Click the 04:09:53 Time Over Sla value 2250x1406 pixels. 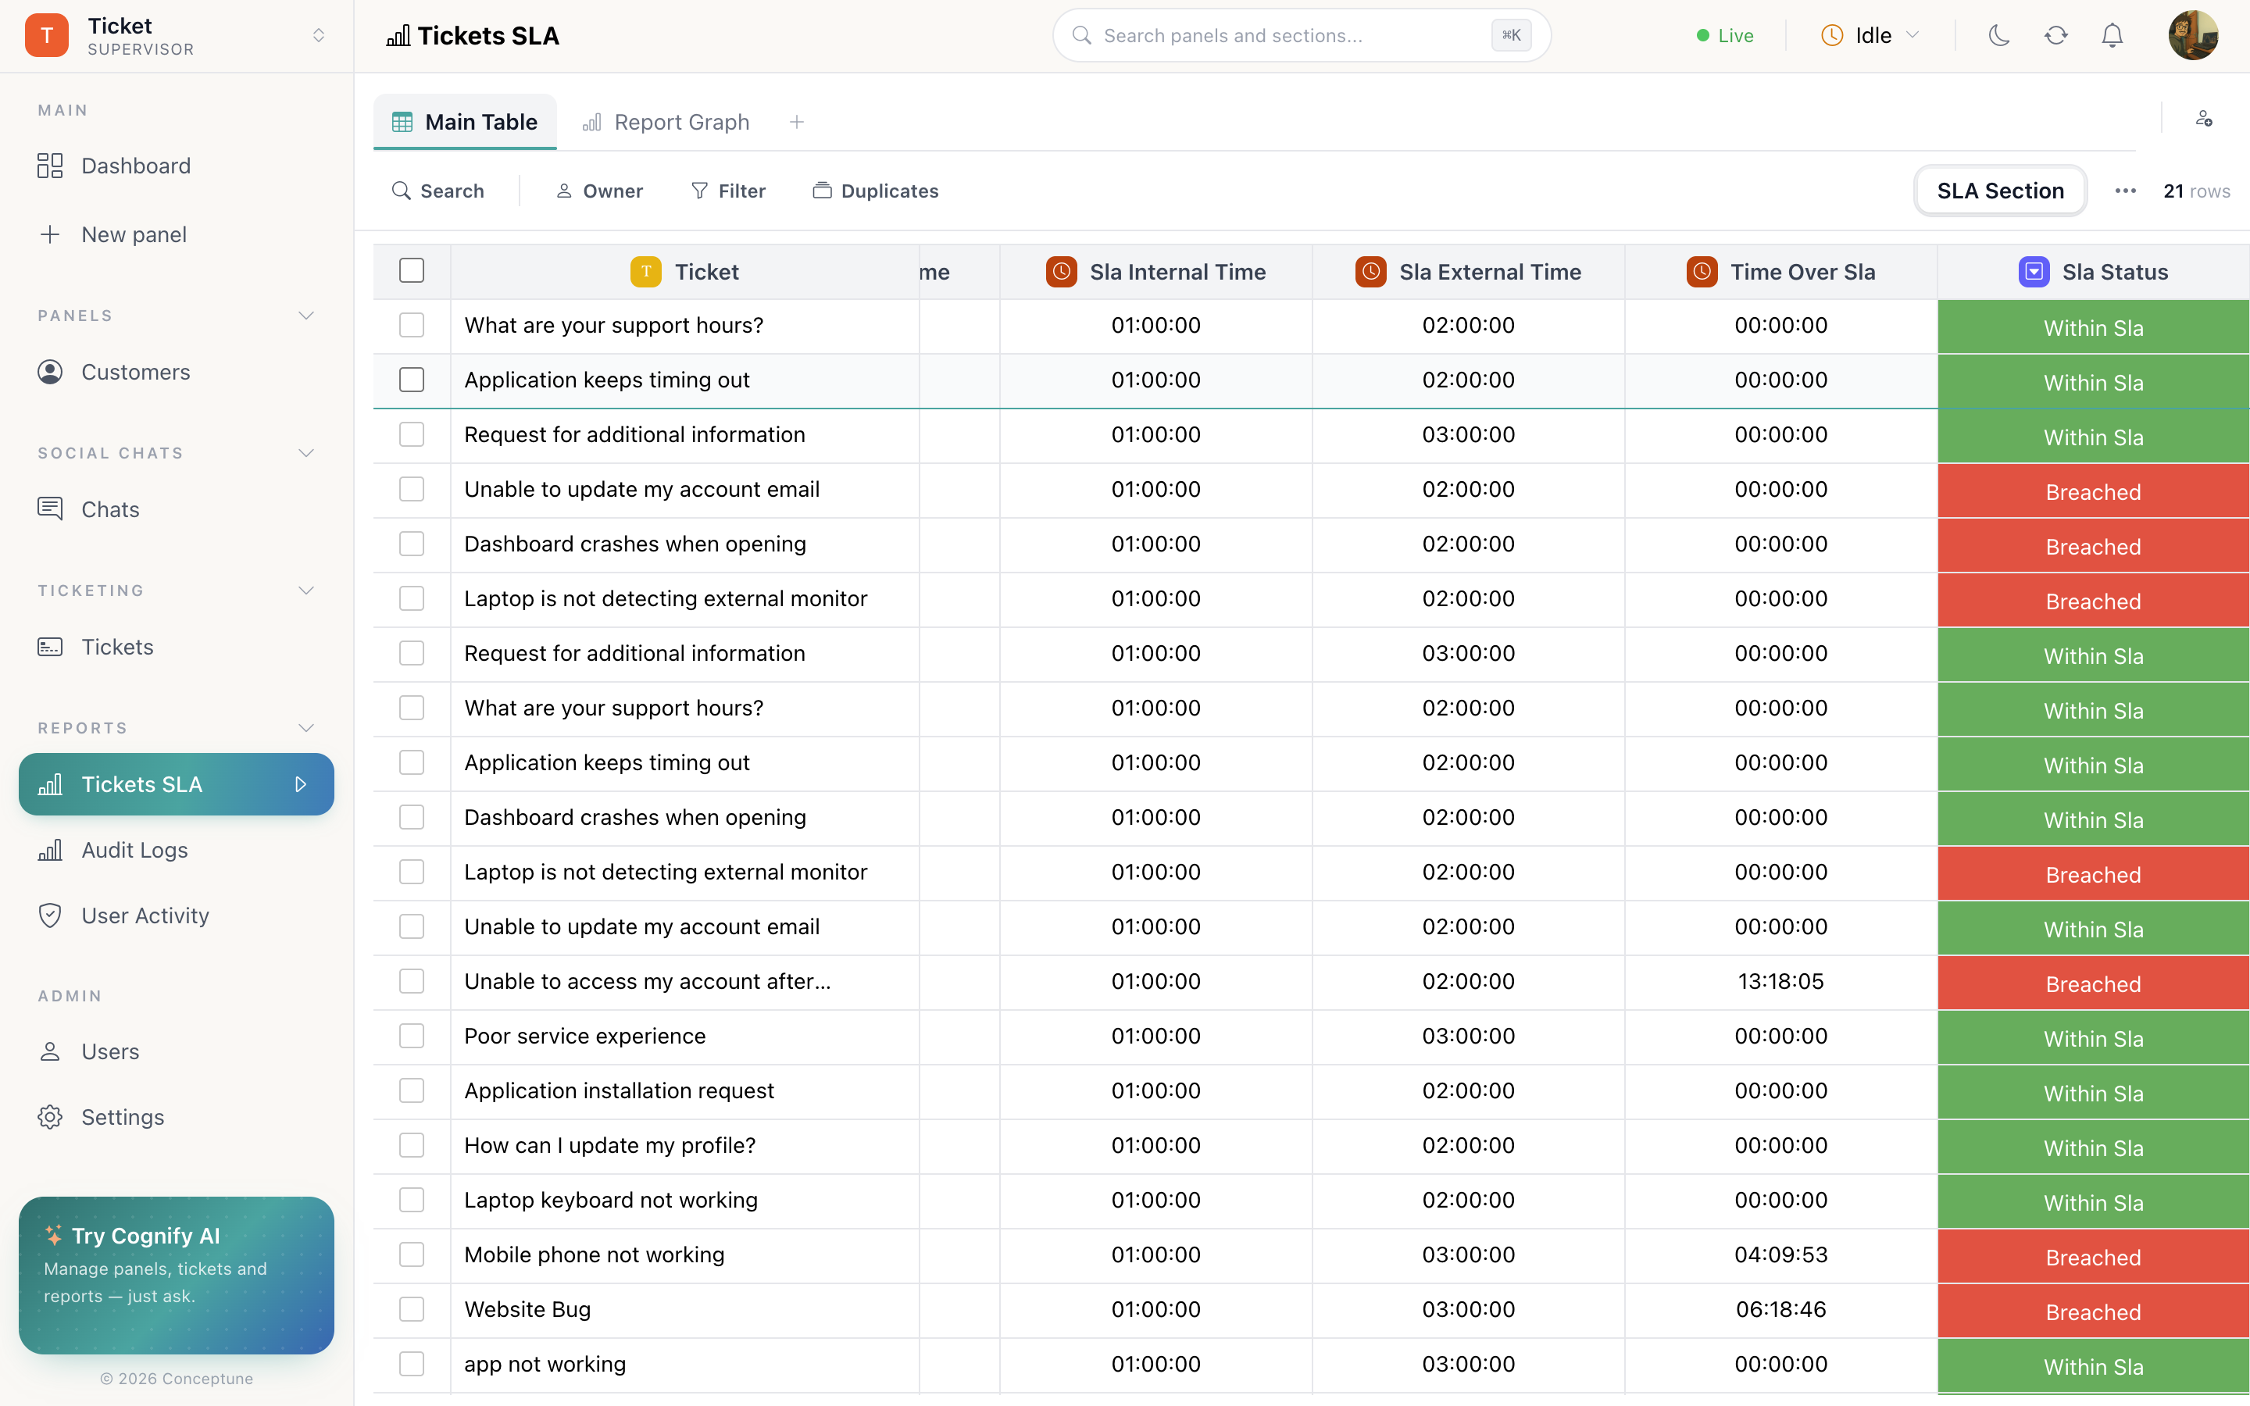click(1780, 1254)
